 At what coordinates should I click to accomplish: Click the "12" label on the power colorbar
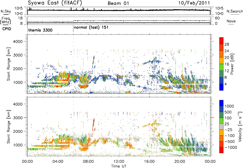(x=227, y=71)
